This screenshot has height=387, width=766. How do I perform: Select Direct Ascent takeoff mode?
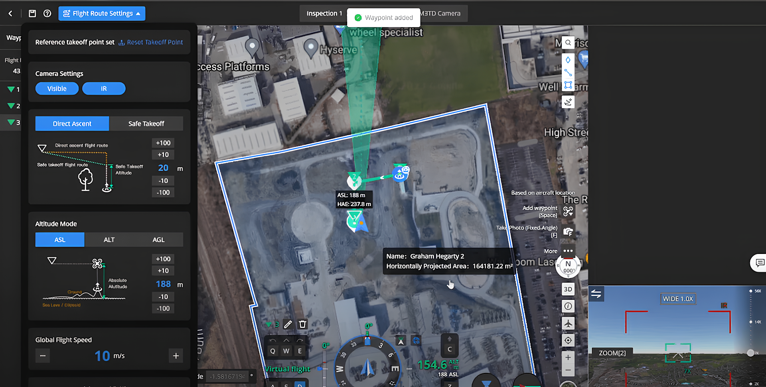click(72, 124)
